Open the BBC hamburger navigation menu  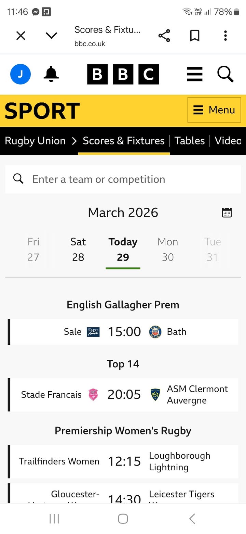(195, 74)
